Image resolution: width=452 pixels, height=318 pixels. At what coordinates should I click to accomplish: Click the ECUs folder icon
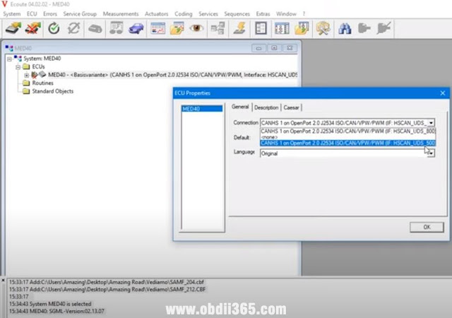tap(26, 66)
